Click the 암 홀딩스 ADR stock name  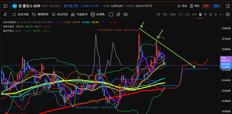pyautogui.click(x=29, y=6)
